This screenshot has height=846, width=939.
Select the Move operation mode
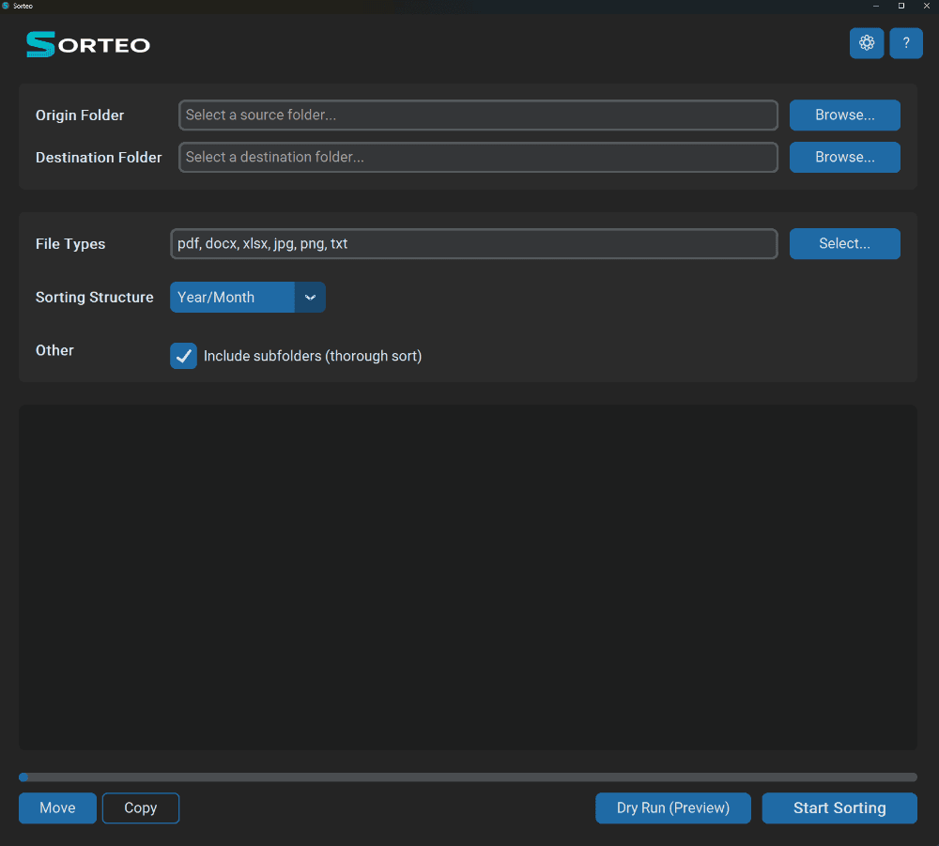tap(57, 808)
